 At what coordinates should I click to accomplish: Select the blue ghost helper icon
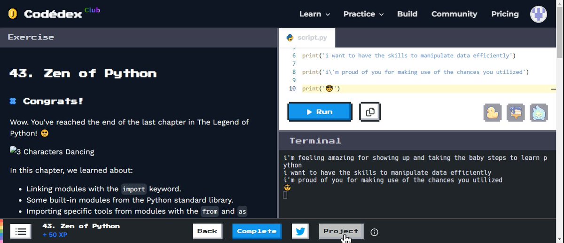(x=539, y=112)
